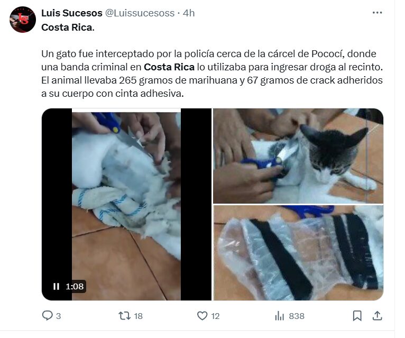405x338 pixels.
Task: Open view analytics bar chart icon
Action: [280, 316]
